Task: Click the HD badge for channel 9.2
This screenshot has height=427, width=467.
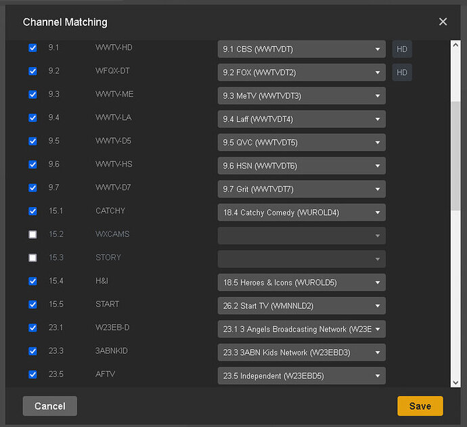Action: tap(402, 72)
